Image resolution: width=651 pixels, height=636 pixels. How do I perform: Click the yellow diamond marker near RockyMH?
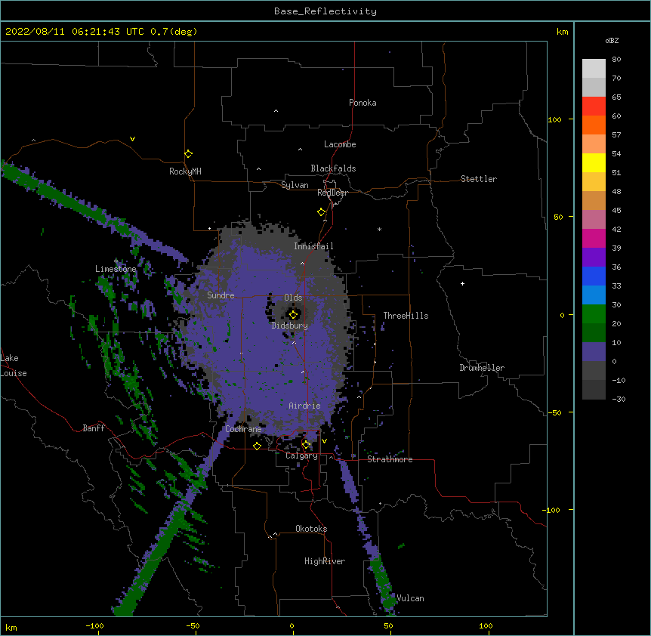tap(189, 154)
